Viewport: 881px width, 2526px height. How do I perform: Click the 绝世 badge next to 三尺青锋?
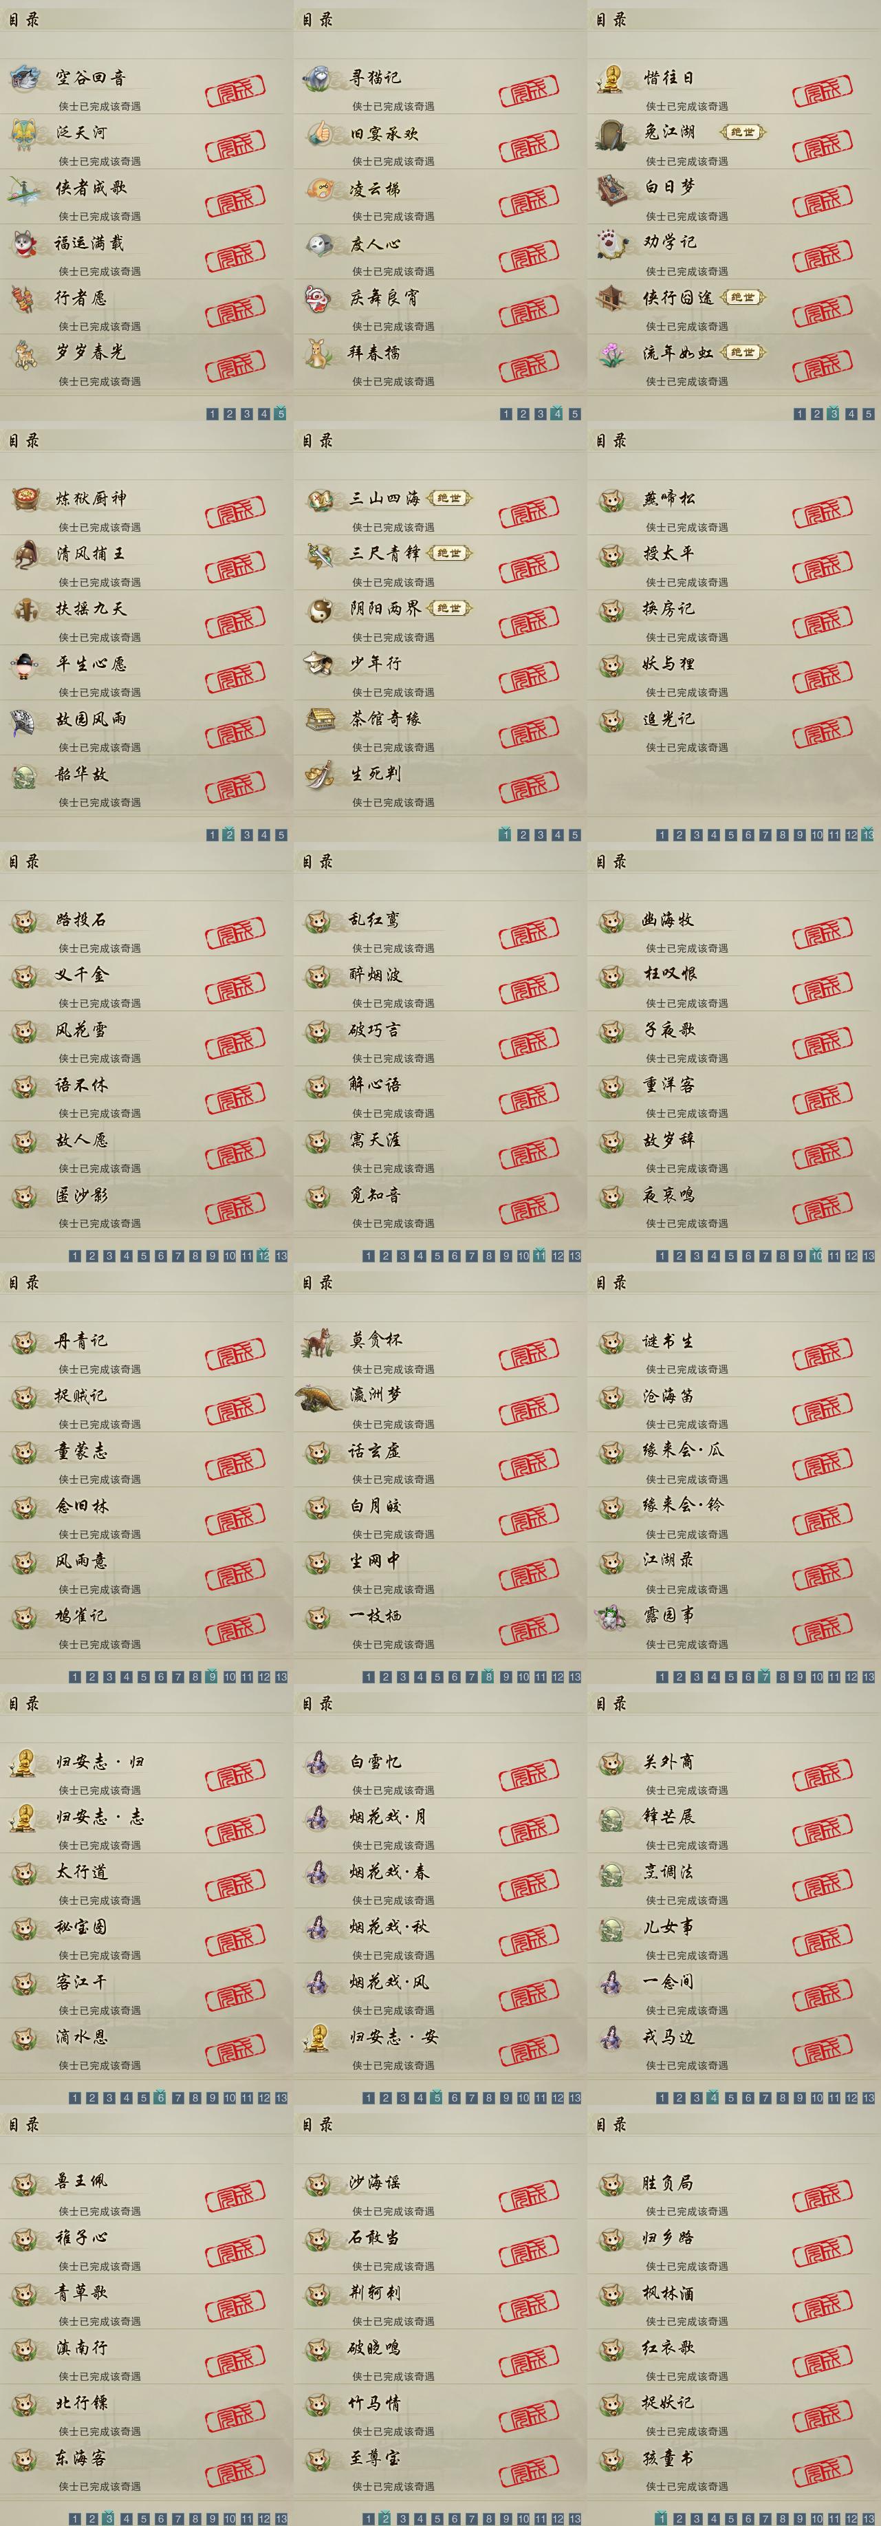[x=449, y=553]
